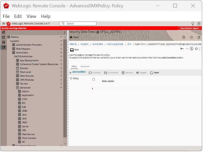The height and width of the screenshot is (152, 203).
Task: Click the tree scrollbar down arrow
Action: click(65, 144)
